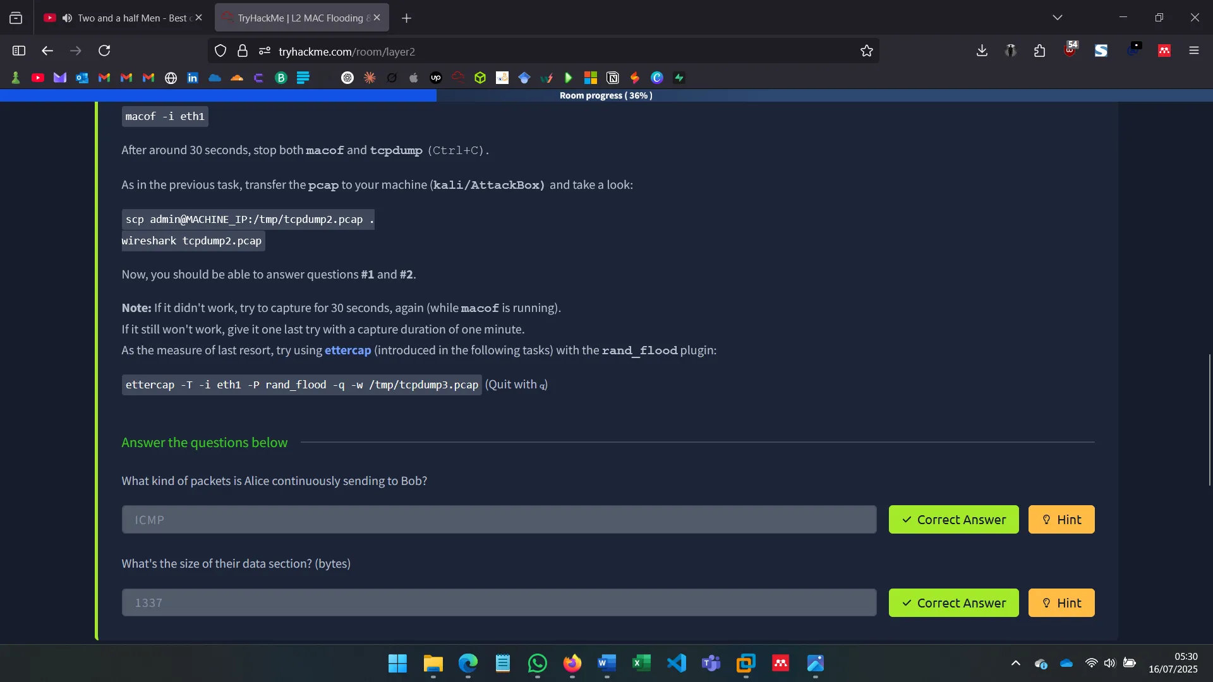Open the all-tabs list dropdown arrow
This screenshot has width=1213, height=682.
1058,17
